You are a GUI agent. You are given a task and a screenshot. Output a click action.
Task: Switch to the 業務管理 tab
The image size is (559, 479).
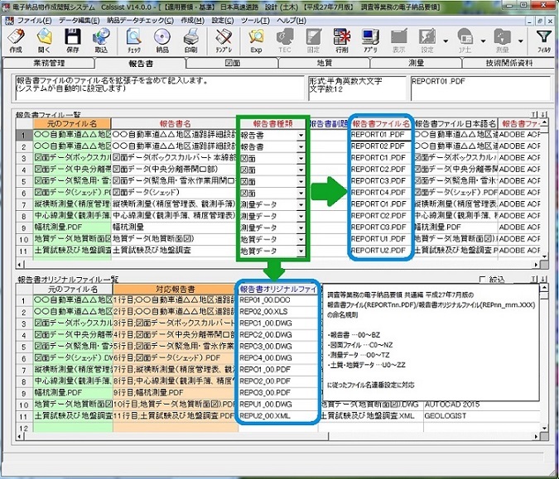tap(49, 63)
